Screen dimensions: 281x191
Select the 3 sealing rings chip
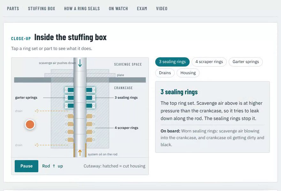(x=172, y=62)
